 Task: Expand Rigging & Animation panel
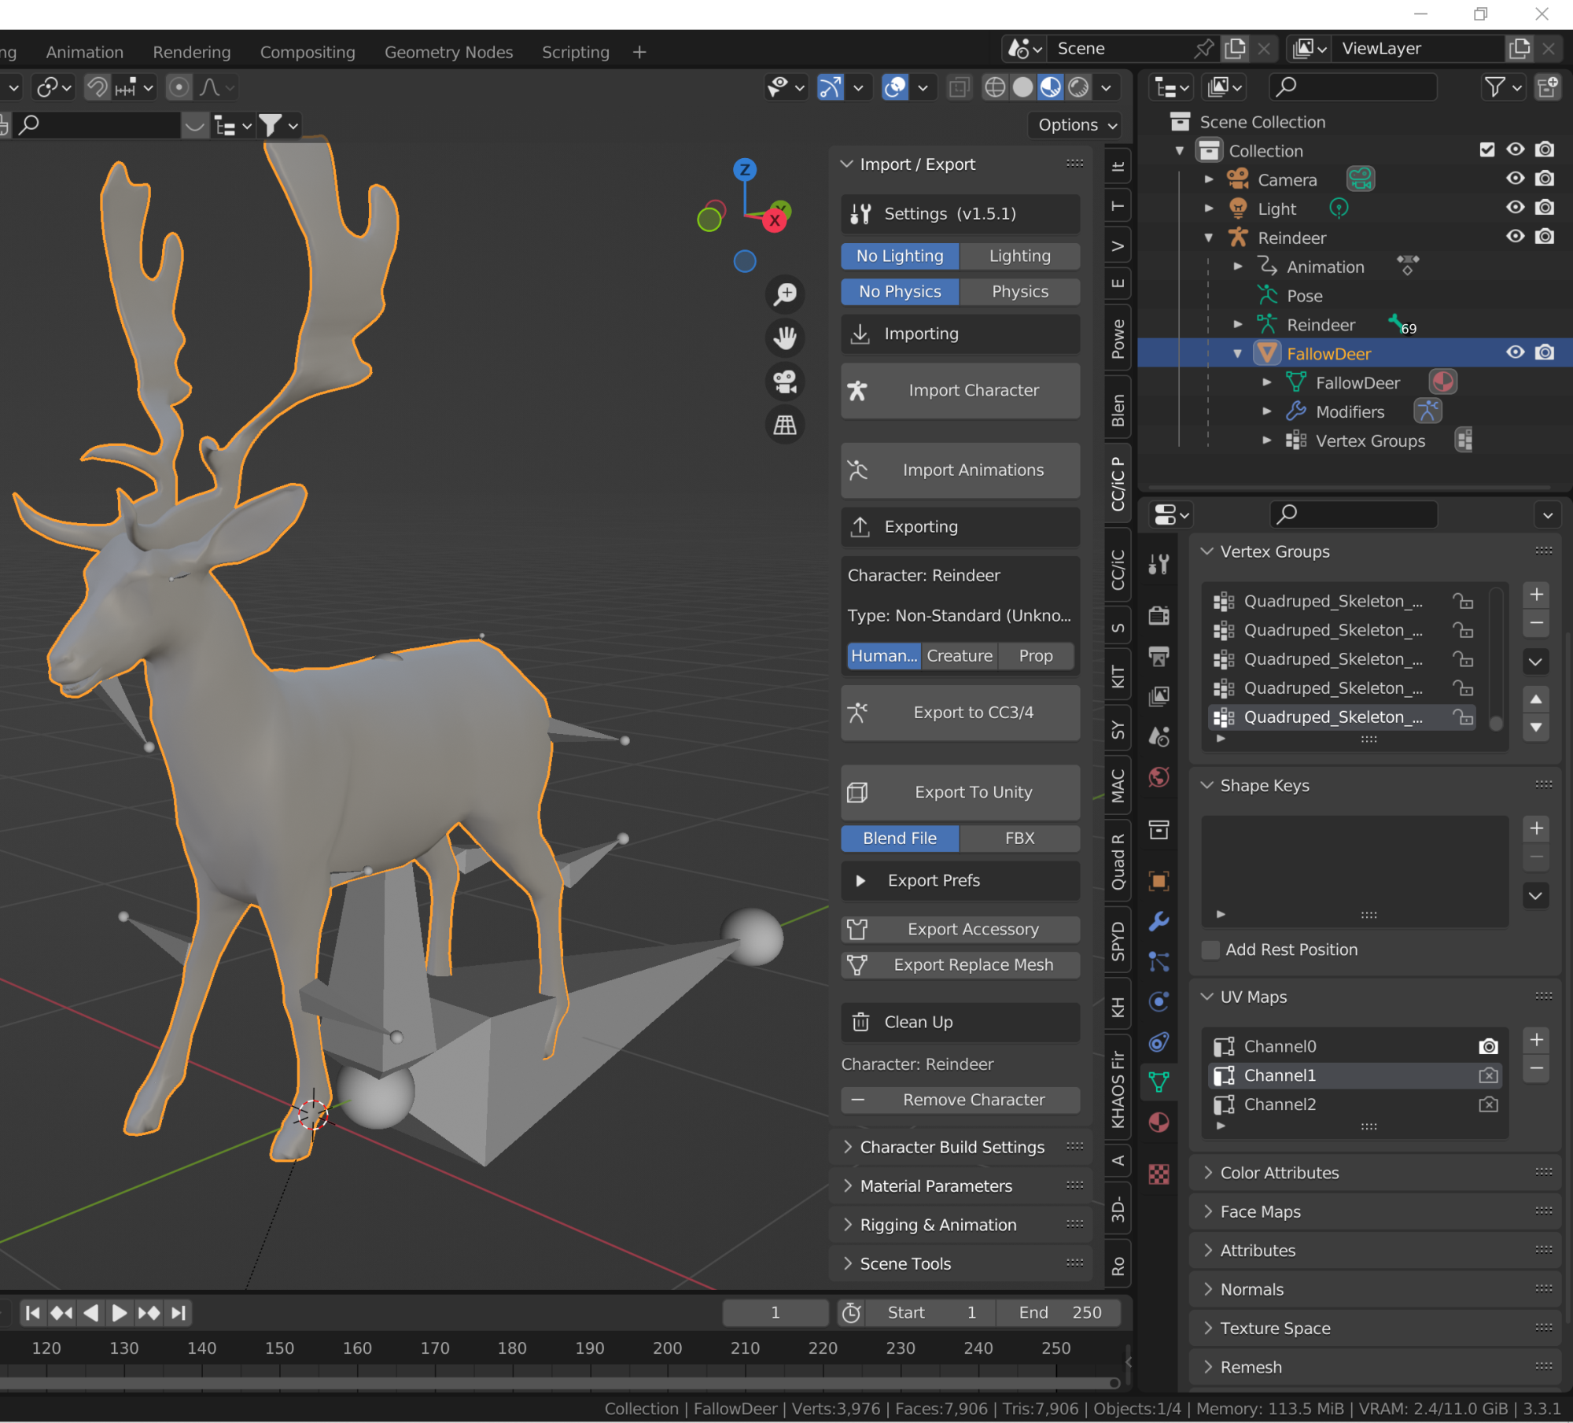[x=847, y=1224]
